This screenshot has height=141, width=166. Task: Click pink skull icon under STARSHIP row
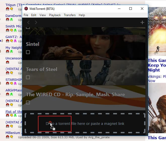click(15, 83)
